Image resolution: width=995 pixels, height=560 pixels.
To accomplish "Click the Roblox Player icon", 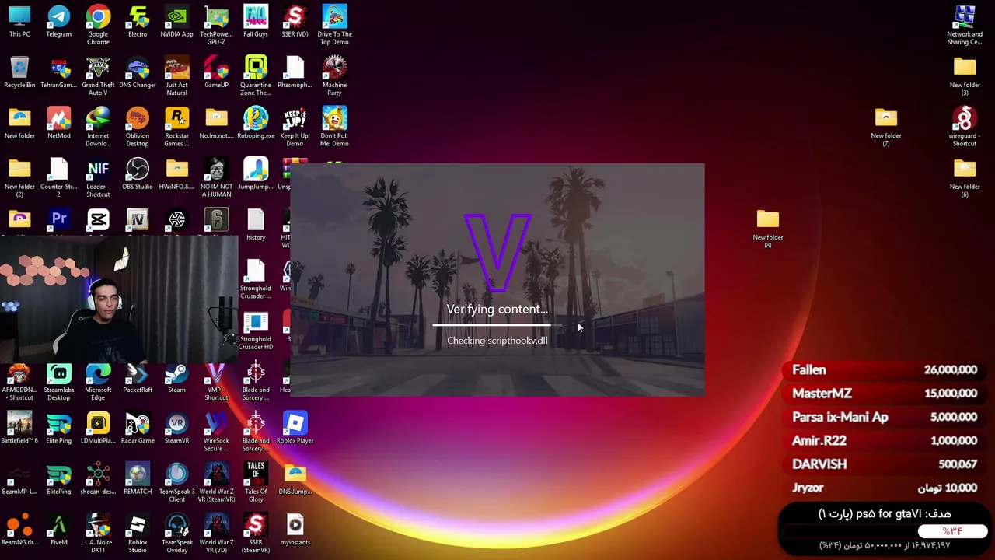I will tap(295, 428).
